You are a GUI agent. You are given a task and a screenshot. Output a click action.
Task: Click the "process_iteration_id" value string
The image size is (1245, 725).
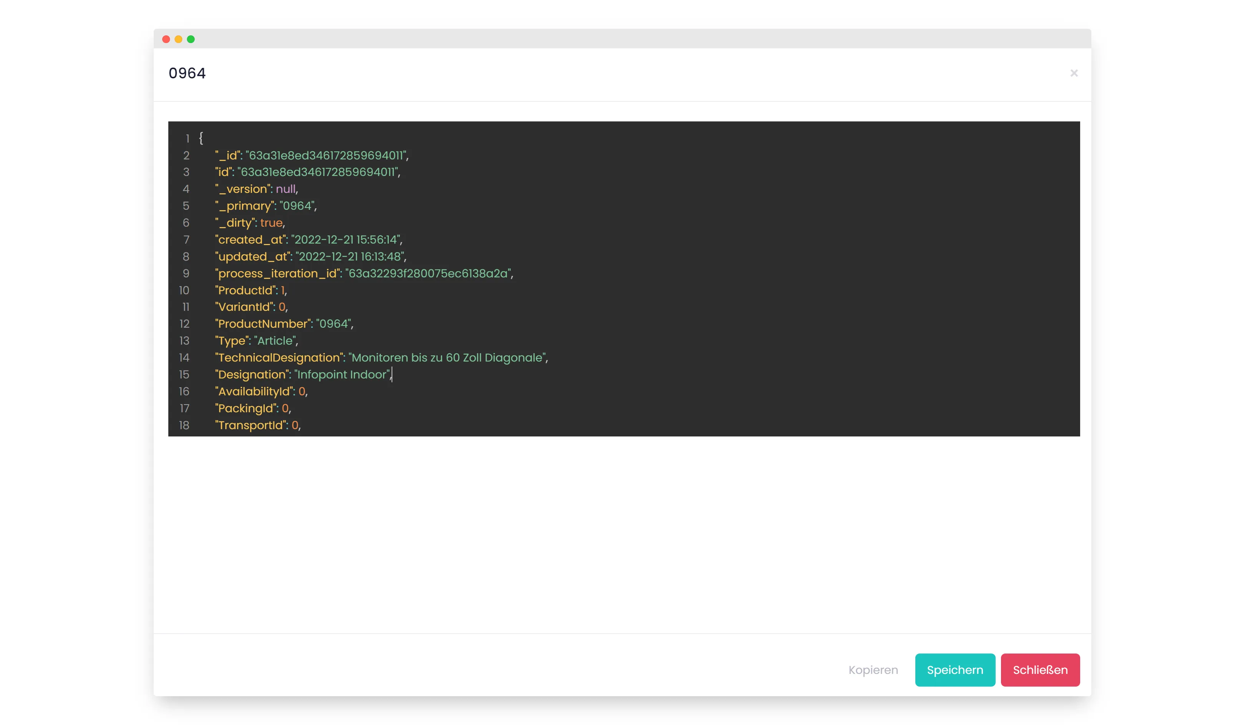(x=428, y=274)
